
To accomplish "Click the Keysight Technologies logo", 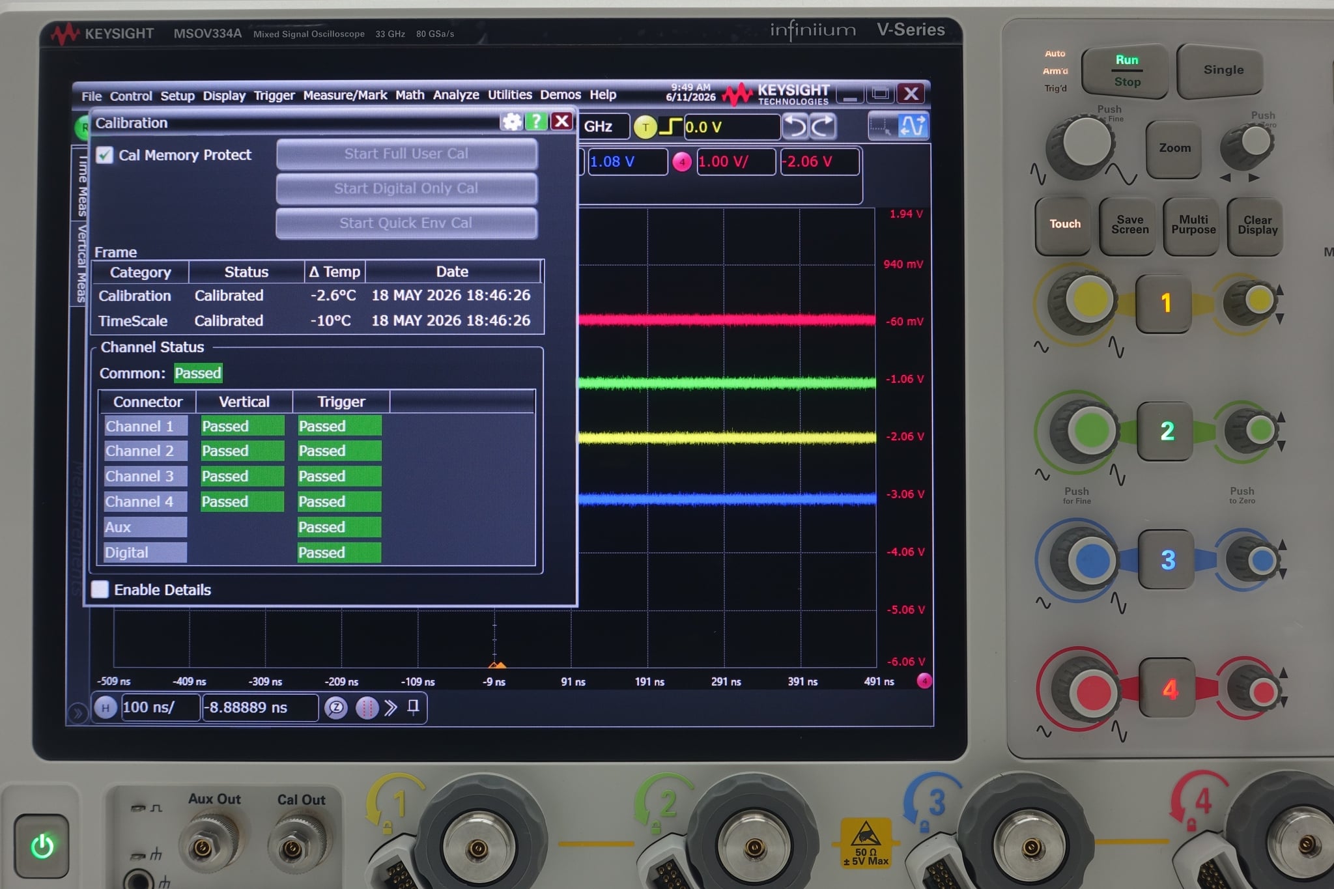I will click(776, 94).
